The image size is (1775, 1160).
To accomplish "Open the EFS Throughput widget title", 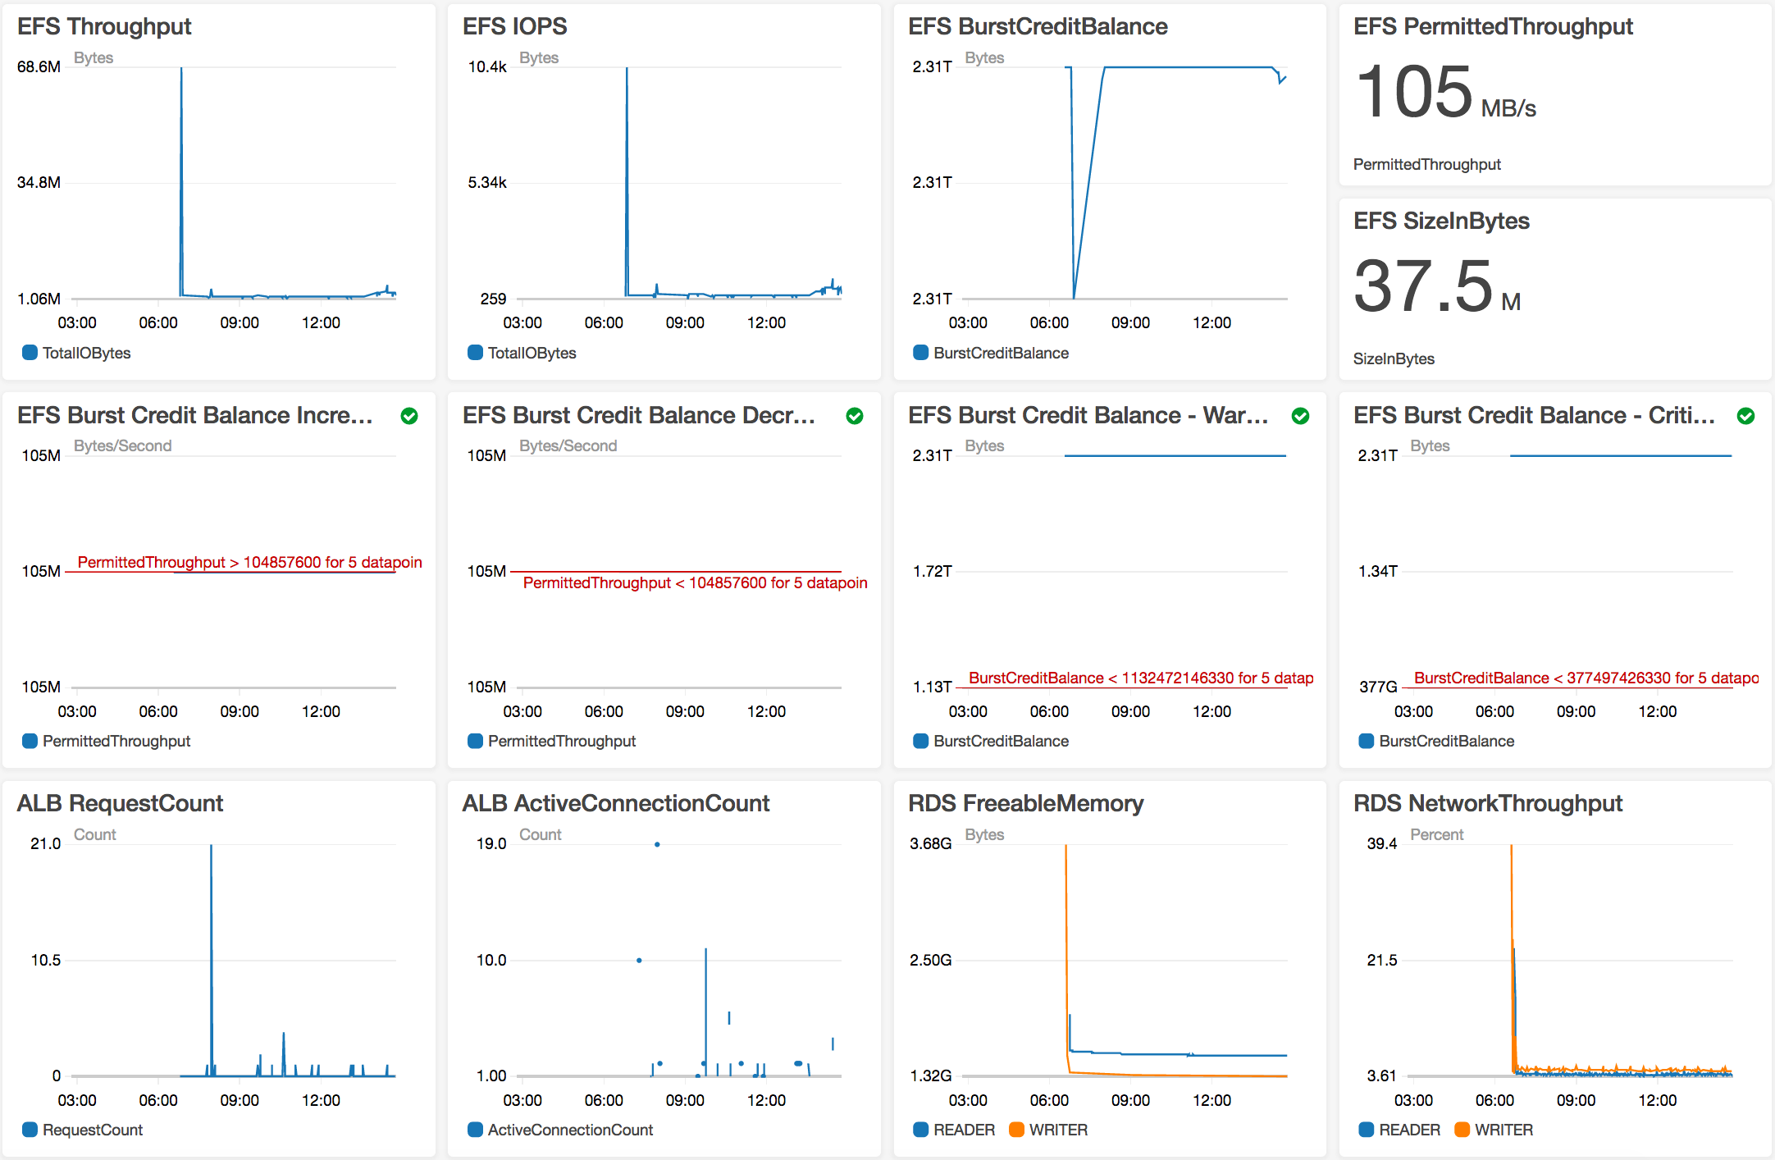I will [104, 26].
